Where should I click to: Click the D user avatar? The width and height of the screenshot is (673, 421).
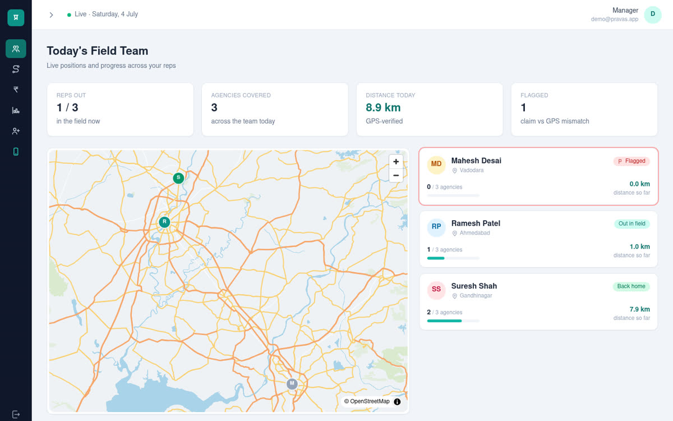pos(653,15)
